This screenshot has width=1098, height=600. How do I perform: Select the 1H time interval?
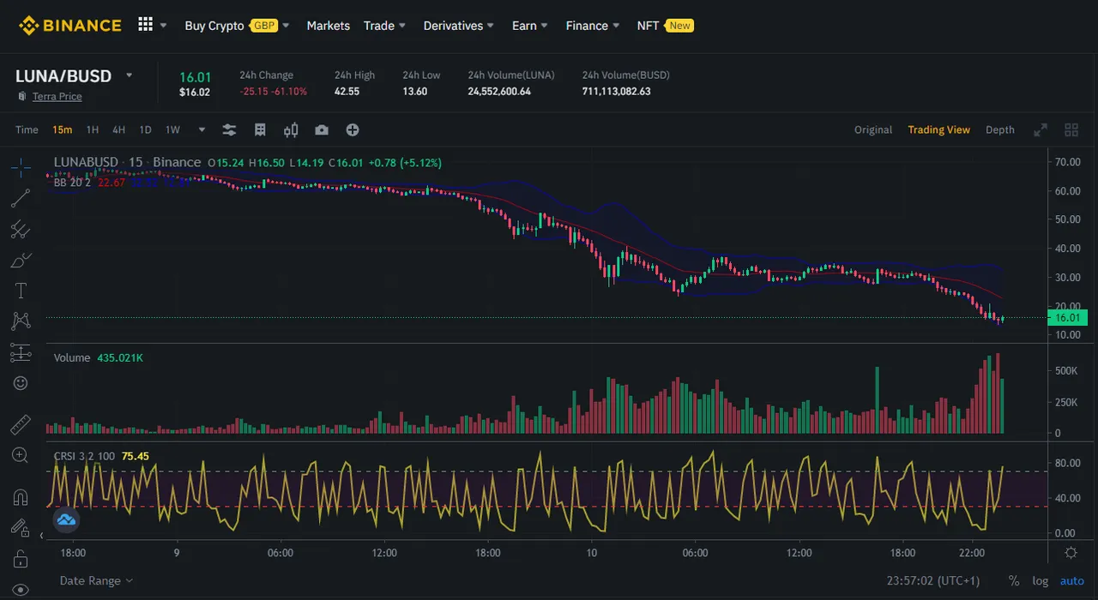(93, 130)
